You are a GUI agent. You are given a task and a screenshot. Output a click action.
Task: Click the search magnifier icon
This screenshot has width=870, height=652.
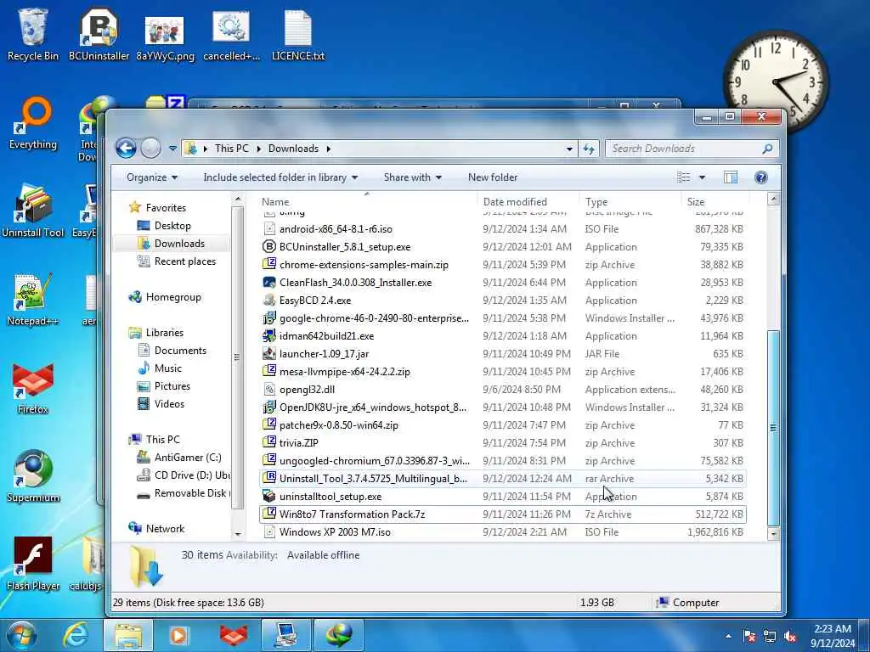coord(767,149)
